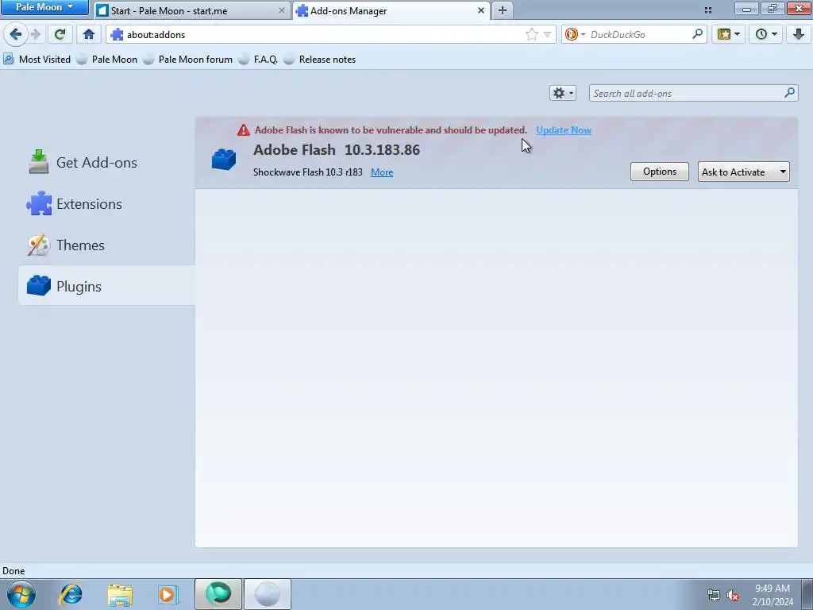Open the Pale Moon application menu
Viewport: 813px width, 610px height.
(44, 7)
